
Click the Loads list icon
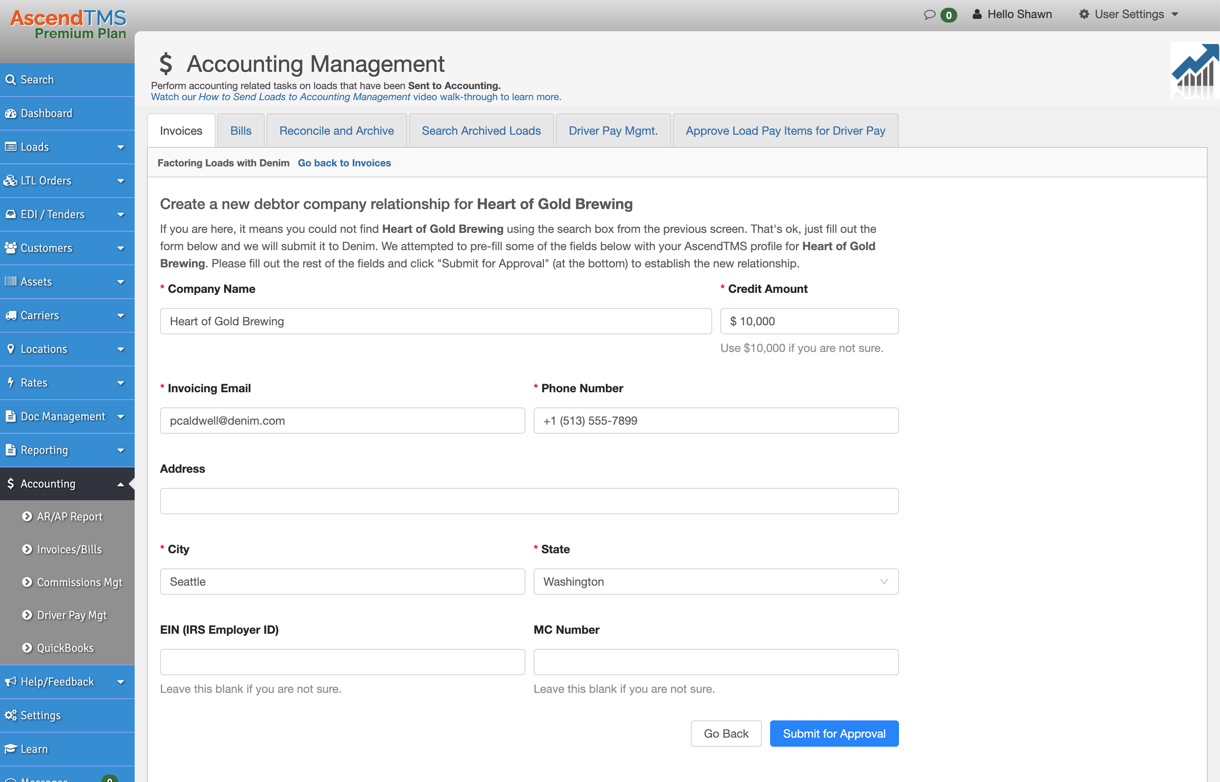[10, 147]
